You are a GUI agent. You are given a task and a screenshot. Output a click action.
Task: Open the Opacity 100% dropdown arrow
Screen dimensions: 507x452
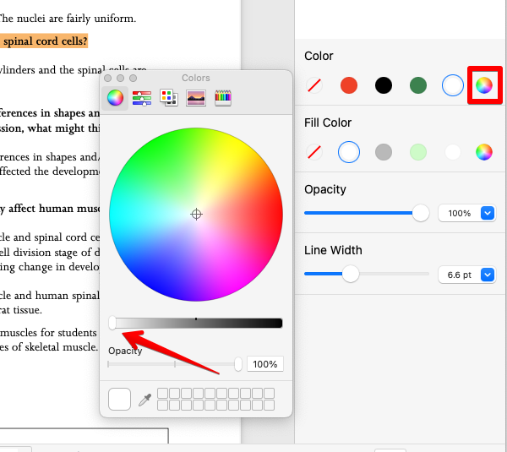[x=488, y=213]
